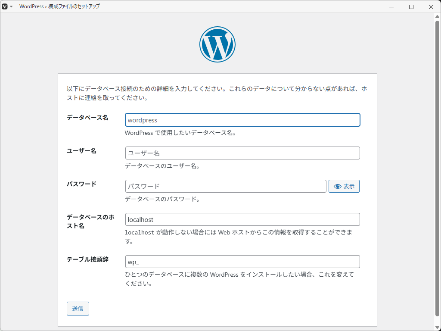
Task: Select the パスワード input field
Action: coord(226,186)
